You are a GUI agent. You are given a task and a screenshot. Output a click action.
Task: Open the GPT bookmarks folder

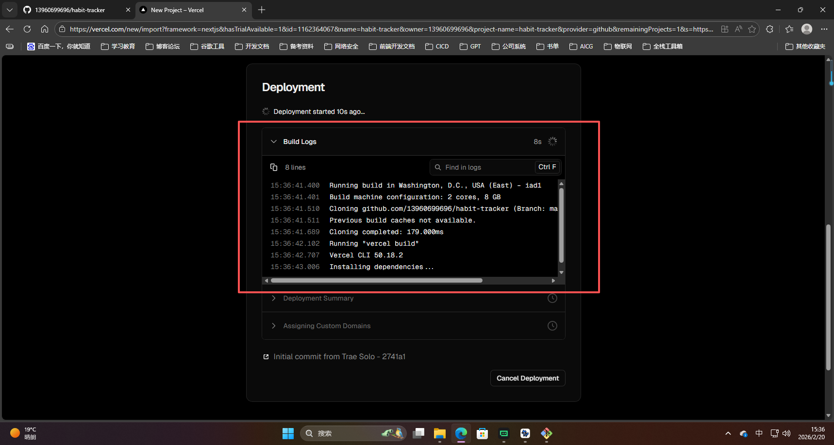point(470,47)
